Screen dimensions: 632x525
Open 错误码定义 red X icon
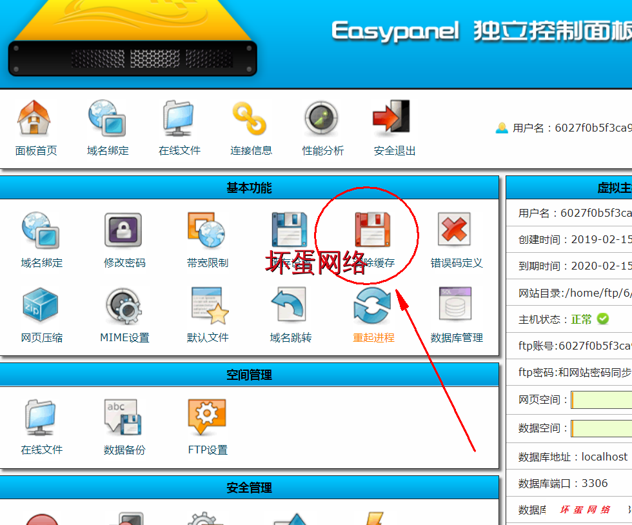click(x=455, y=229)
